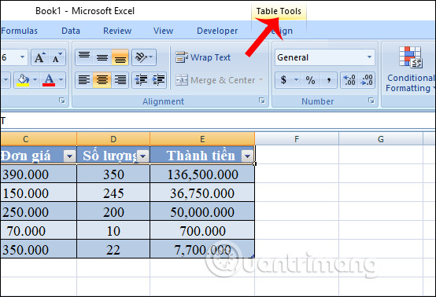Image resolution: width=436 pixels, height=297 pixels.
Task: Open the Table Tools contextual tab
Action: [x=279, y=11]
